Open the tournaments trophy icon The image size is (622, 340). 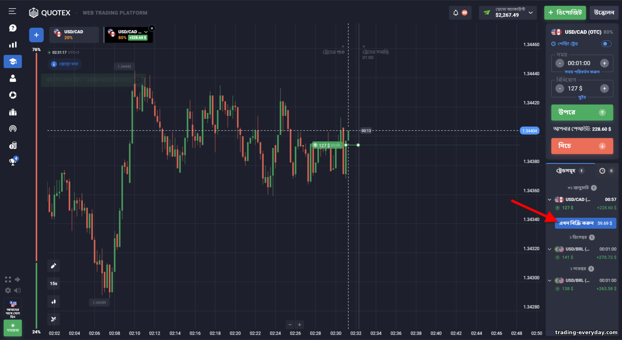(x=13, y=162)
